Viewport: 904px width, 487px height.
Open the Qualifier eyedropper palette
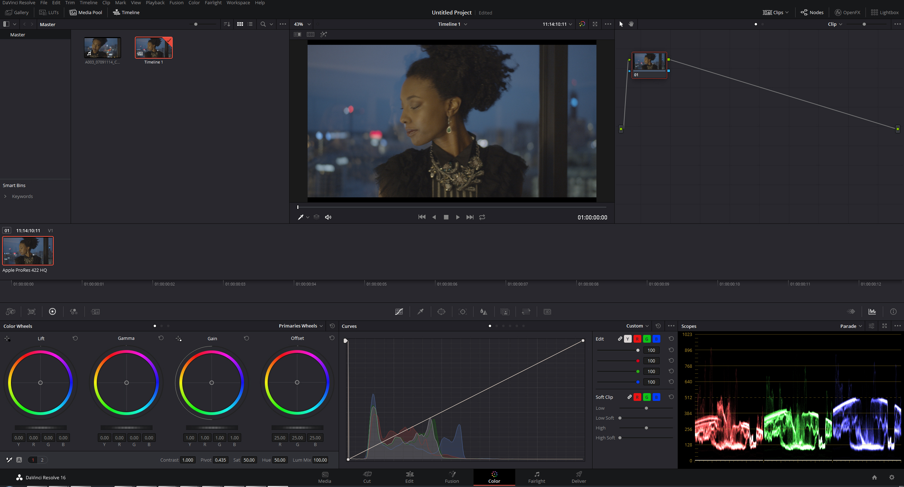(420, 312)
